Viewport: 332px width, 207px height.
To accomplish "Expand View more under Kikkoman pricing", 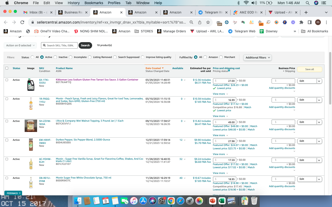I will point(220,94).
